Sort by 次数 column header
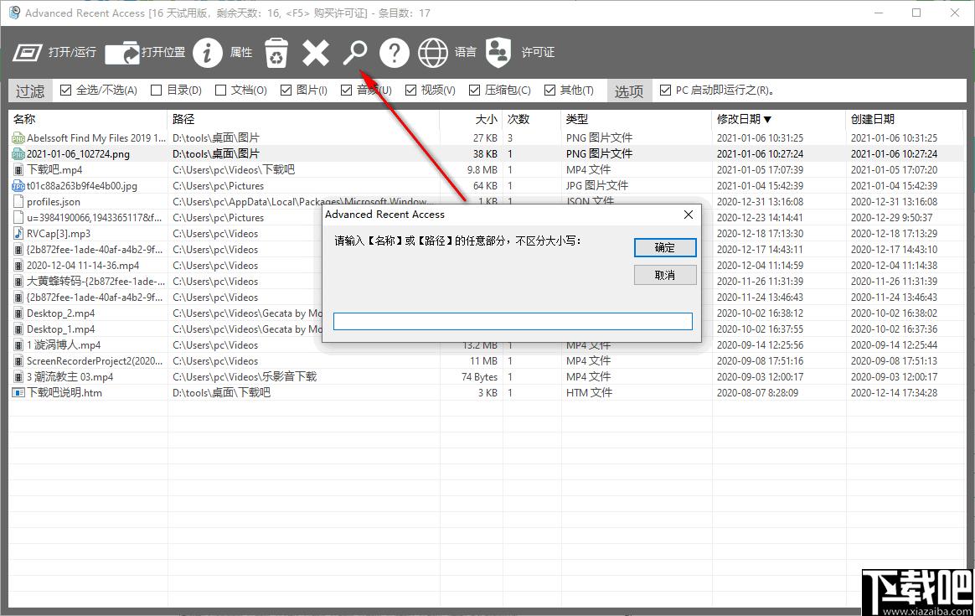This screenshot has height=616, width=975. point(532,119)
